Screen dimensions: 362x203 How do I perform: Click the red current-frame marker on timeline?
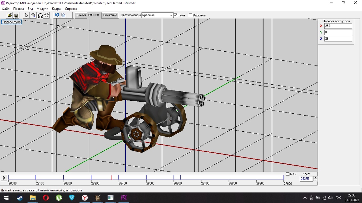tap(112, 177)
